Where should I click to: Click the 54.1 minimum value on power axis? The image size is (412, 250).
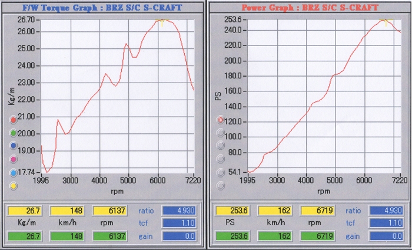(x=234, y=172)
